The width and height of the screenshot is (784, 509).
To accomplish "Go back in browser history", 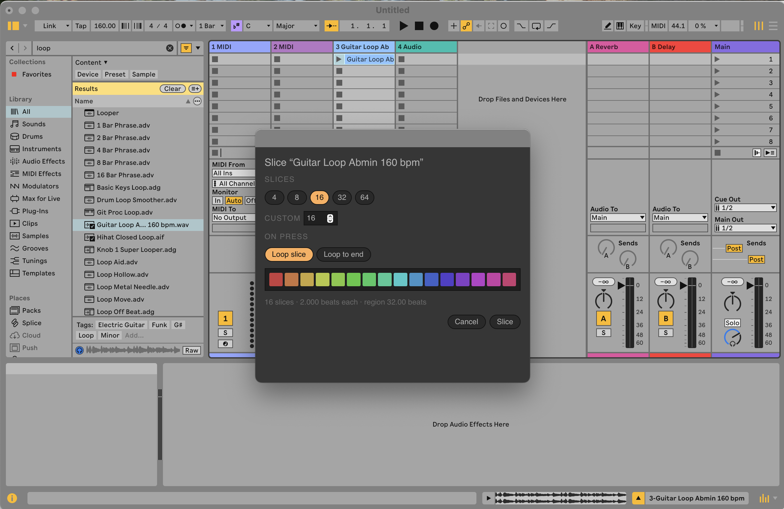I will [12, 48].
